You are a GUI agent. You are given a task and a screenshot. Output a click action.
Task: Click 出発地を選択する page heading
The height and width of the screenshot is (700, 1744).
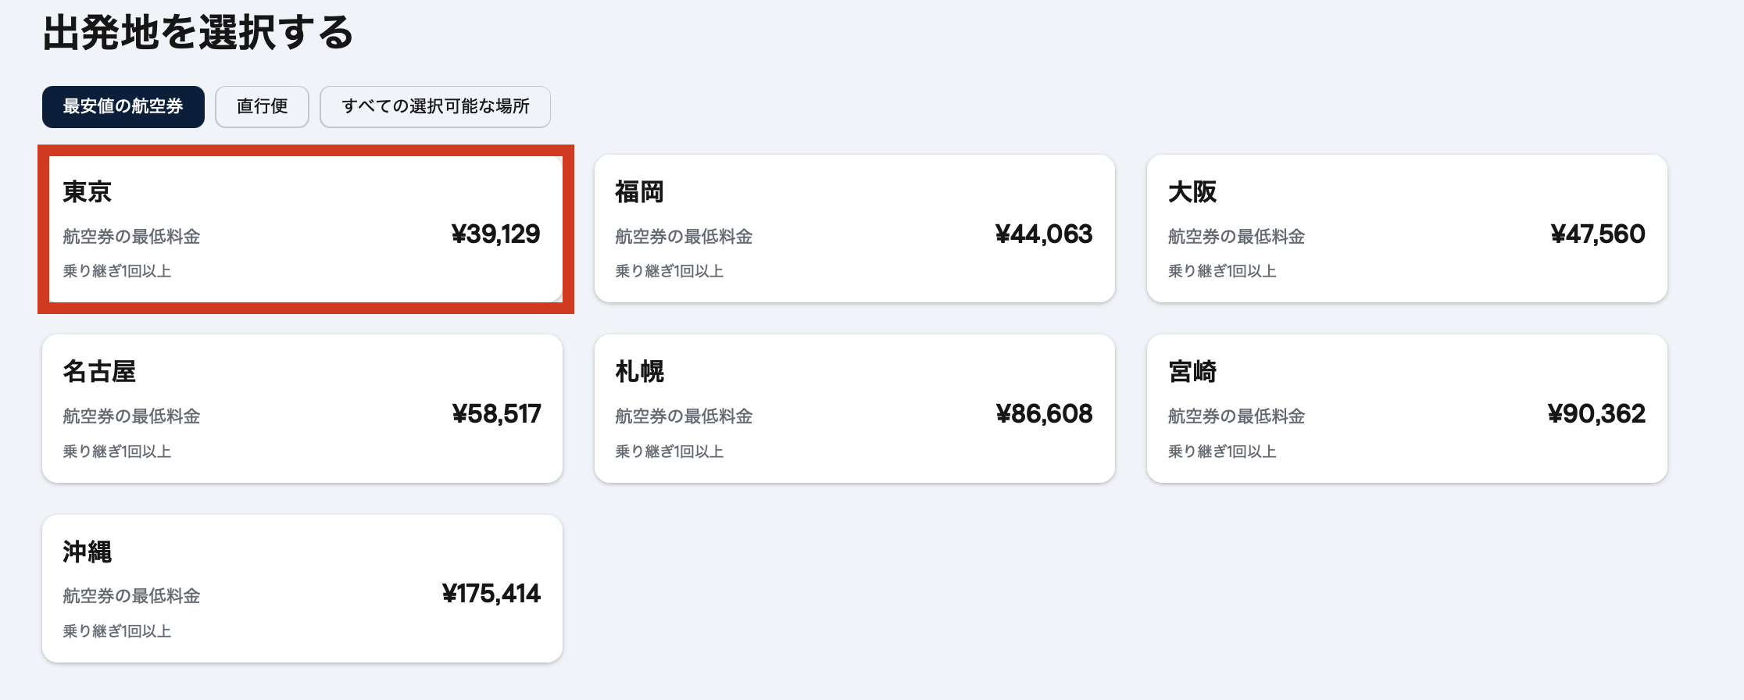[x=198, y=33]
